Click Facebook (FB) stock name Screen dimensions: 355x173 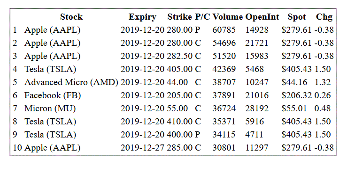[x=53, y=95]
